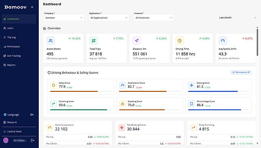
Task: Click the 0.07% avg speed change
Action: pos(247,39)
